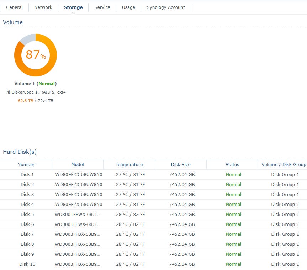This screenshot has width=307, height=270.
Task: Click Disk 10 size 7452.04 GB
Action: pyautogui.click(x=182, y=265)
